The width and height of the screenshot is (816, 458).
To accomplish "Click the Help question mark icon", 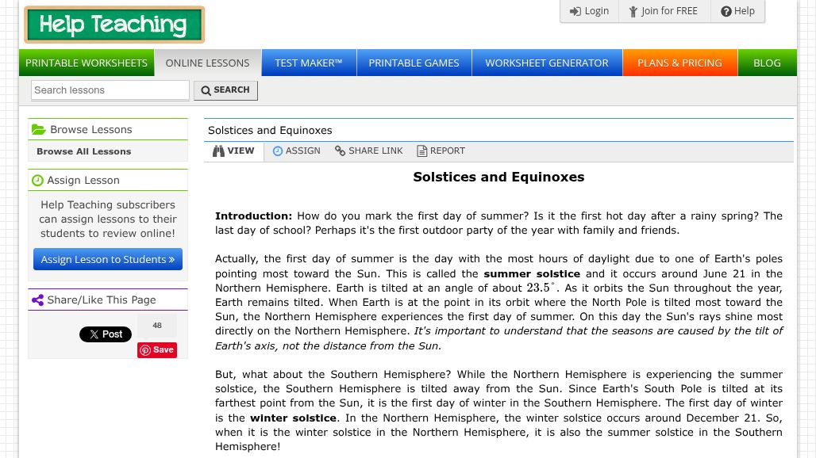I will pyautogui.click(x=726, y=11).
